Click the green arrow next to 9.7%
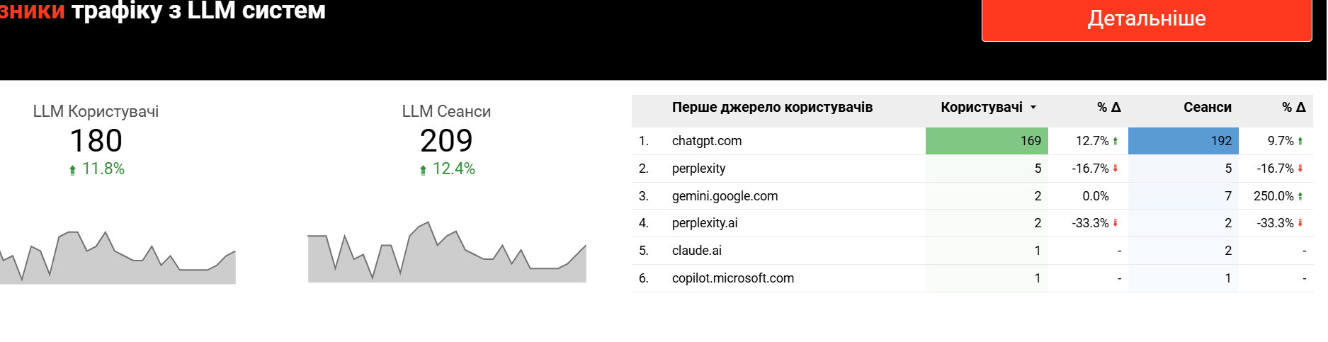This screenshot has height=342, width=1328. click(1300, 141)
